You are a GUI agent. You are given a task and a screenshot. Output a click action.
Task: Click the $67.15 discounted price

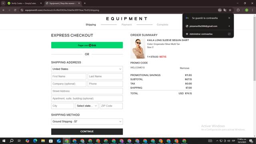[x=163, y=57]
